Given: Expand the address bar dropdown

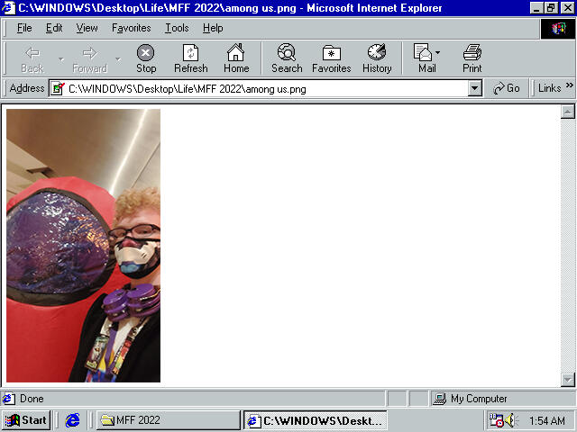Looking at the screenshot, I should pos(475,88).
